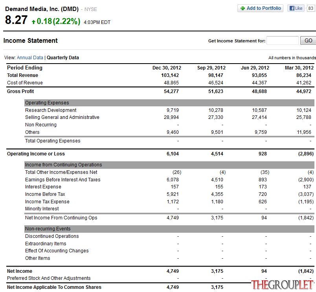Click Net Income From Continuing Ops label
The height and width of the screenshot is (292, 316).
point(61,218)
